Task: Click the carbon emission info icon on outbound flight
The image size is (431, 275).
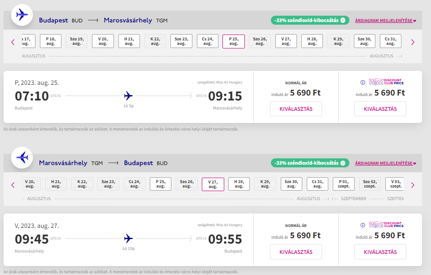Action: coord(343,20)
